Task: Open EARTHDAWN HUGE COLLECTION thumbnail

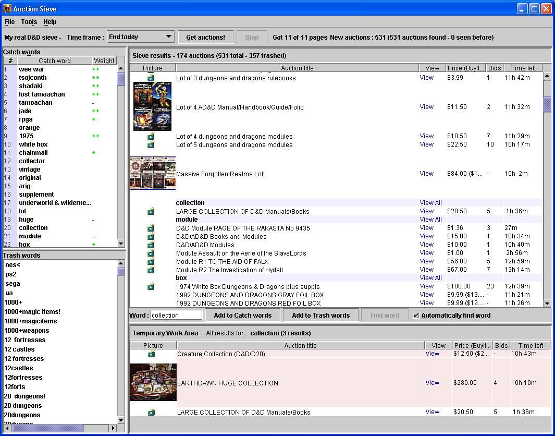Action: coord(153,382)
